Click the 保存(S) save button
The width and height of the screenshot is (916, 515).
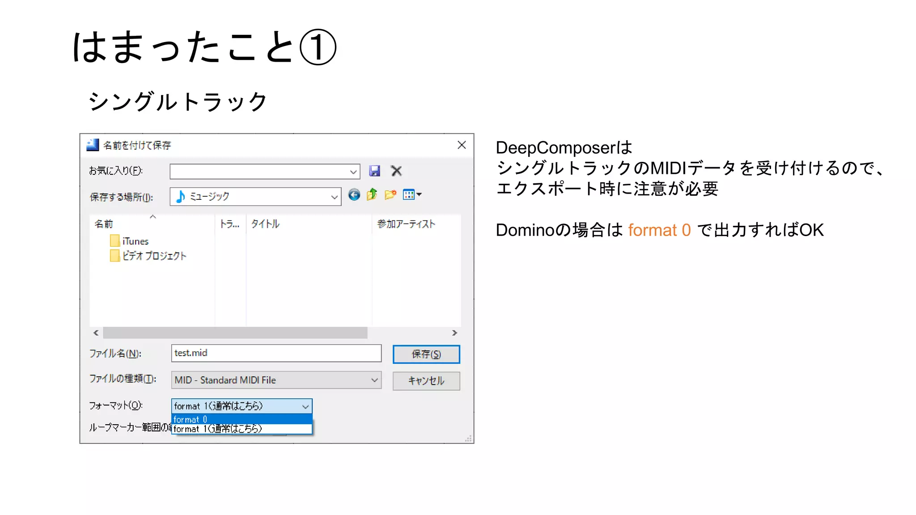tap(426, 354)
